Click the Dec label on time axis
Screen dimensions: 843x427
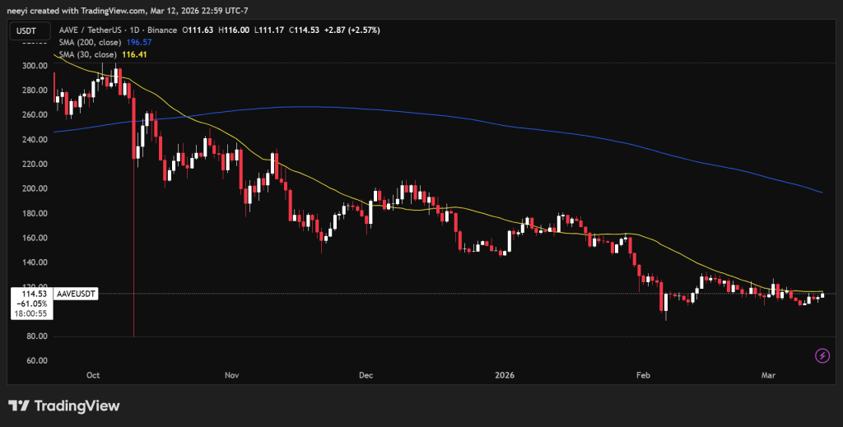[x=366, y=375]
